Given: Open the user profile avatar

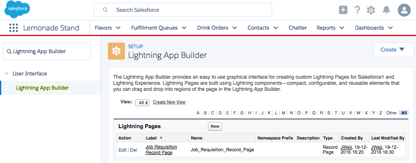Looking at the screenshot, I should point(404,10).
